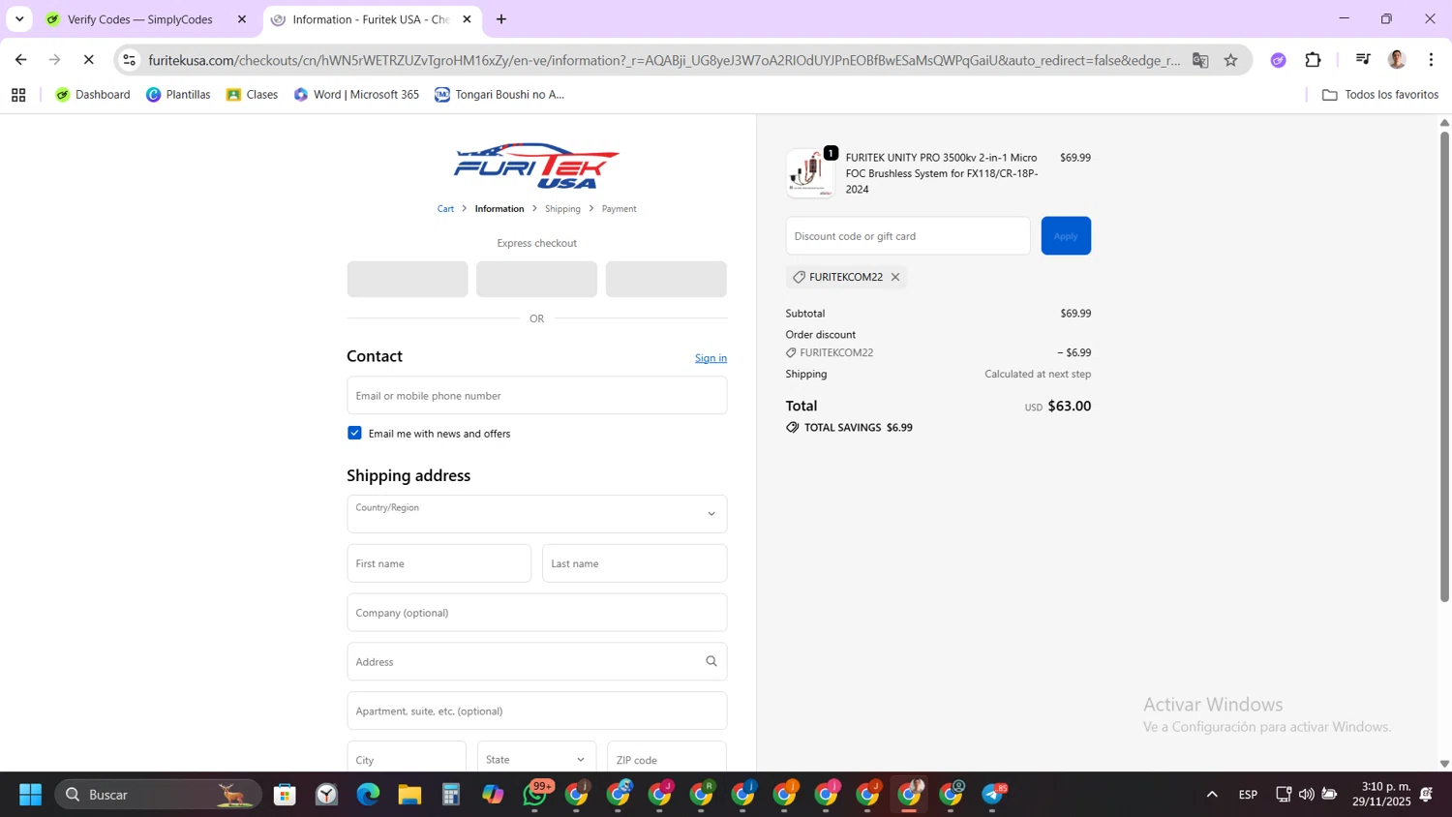Click the Address field

click(536, 662)
